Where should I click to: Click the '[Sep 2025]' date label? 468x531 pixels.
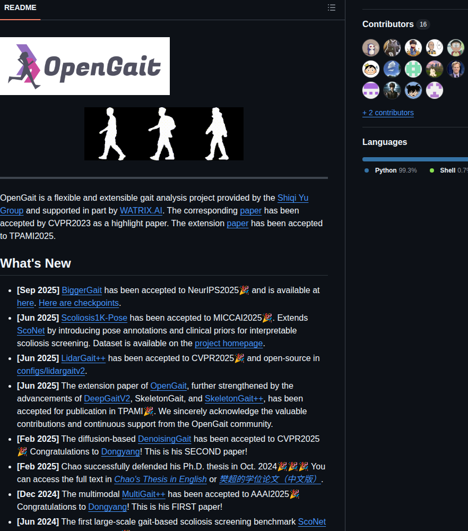tap(38, 290)
